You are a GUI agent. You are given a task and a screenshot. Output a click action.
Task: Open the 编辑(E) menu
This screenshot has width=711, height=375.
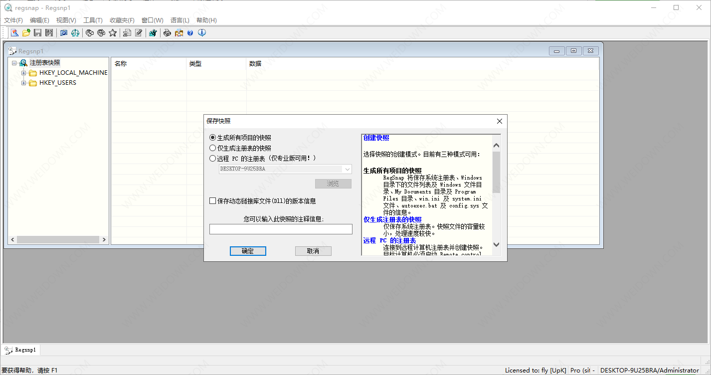pyautogui.click(x=39, y=20)
